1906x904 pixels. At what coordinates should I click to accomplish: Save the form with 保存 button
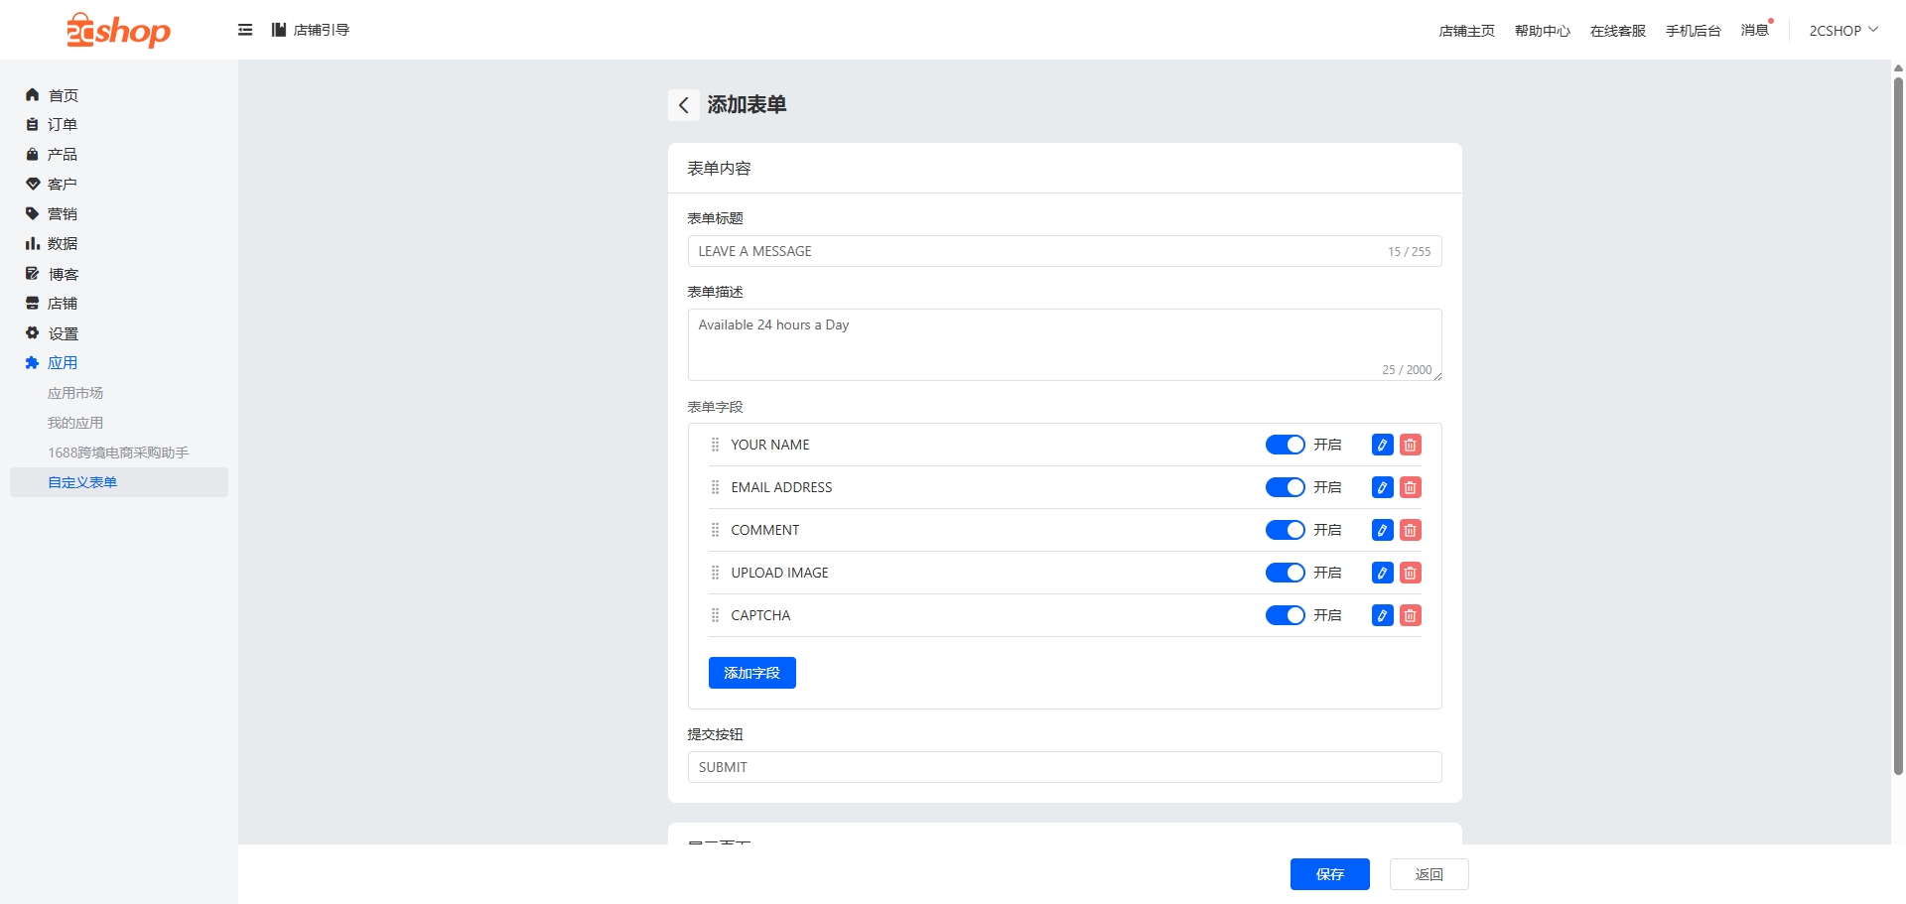click(1329, 874)
